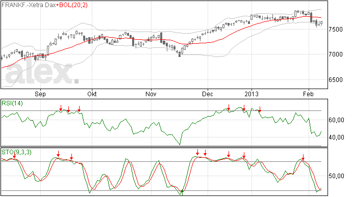Screen dimensions: 352x197
Task: Select the Dec date axis label
Action: [208, 94]
